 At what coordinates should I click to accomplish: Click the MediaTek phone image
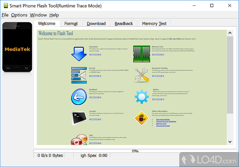point(17,47)
